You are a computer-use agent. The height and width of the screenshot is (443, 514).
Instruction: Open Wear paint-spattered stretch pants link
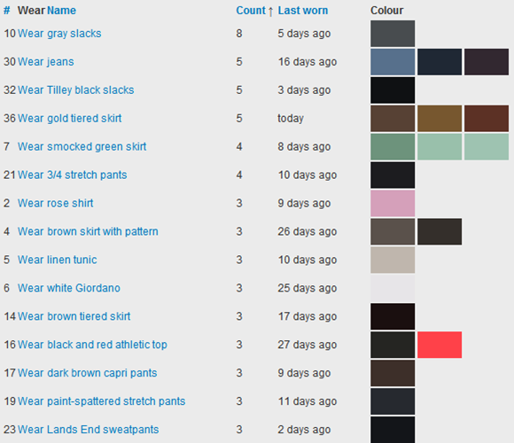[x=102, y=401]
